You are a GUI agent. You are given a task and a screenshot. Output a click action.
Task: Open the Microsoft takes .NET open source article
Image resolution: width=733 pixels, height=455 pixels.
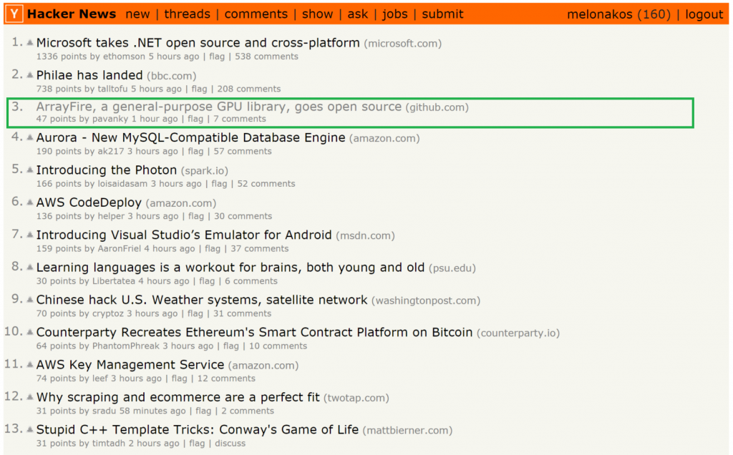[198, 43]
